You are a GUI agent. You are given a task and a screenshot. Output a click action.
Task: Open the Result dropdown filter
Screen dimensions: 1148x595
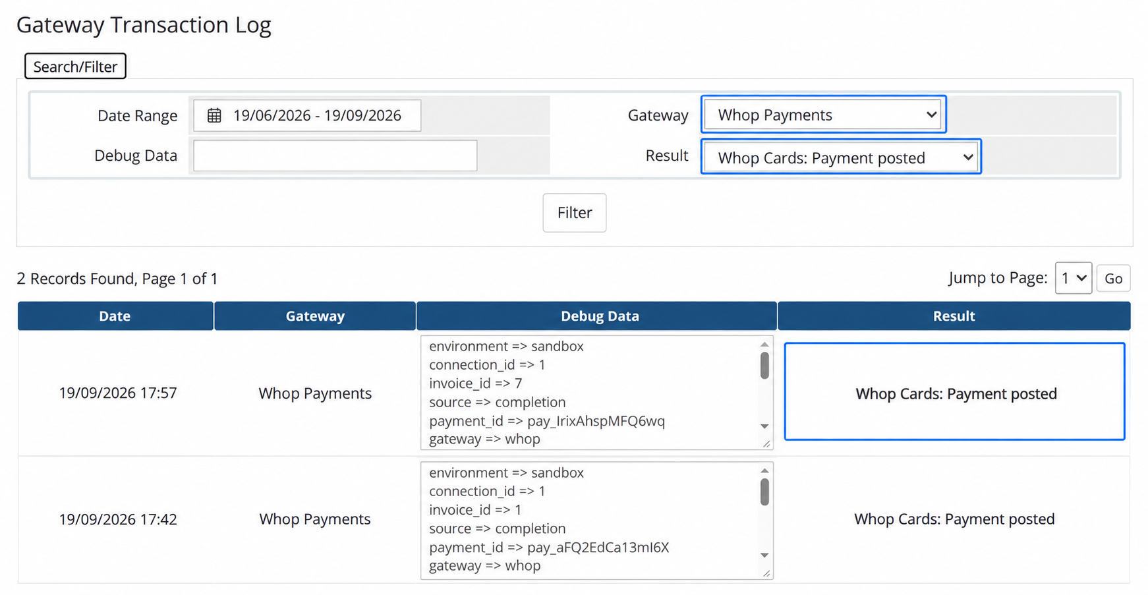(841, 157)
